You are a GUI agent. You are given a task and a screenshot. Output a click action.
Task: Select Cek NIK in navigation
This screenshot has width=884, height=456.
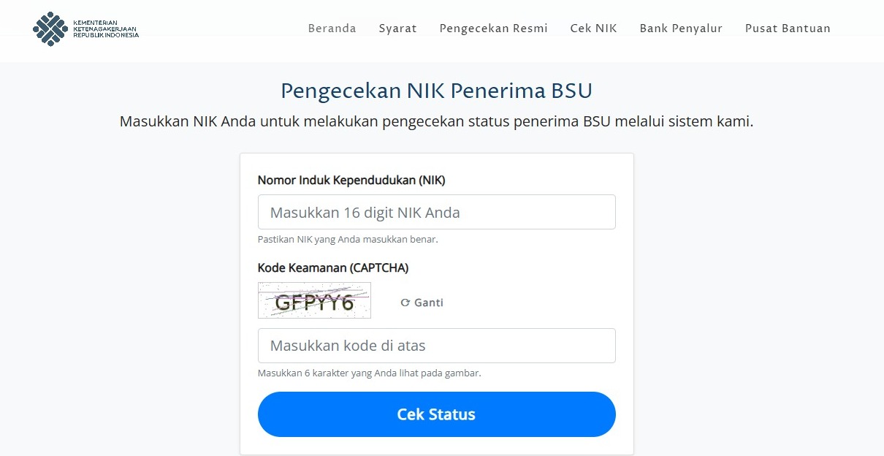pos(593,28)
